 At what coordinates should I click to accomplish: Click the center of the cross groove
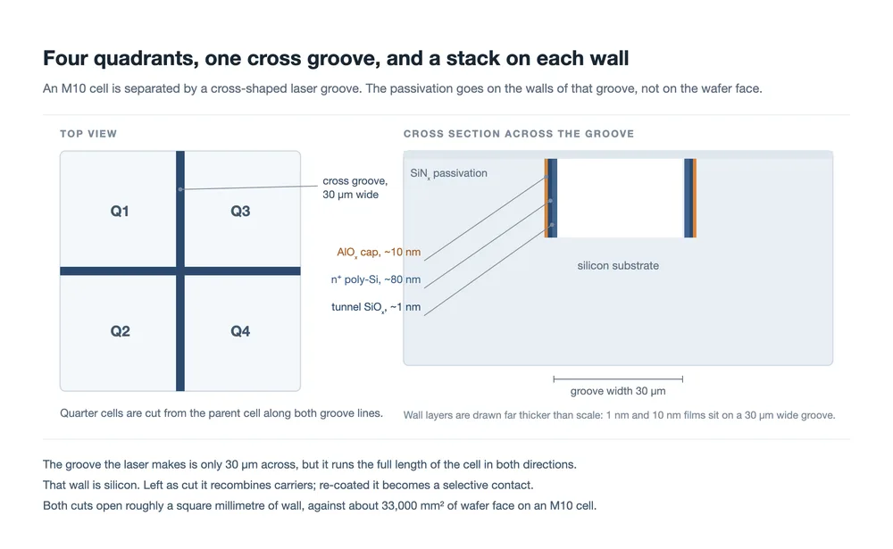click(180, 271)
